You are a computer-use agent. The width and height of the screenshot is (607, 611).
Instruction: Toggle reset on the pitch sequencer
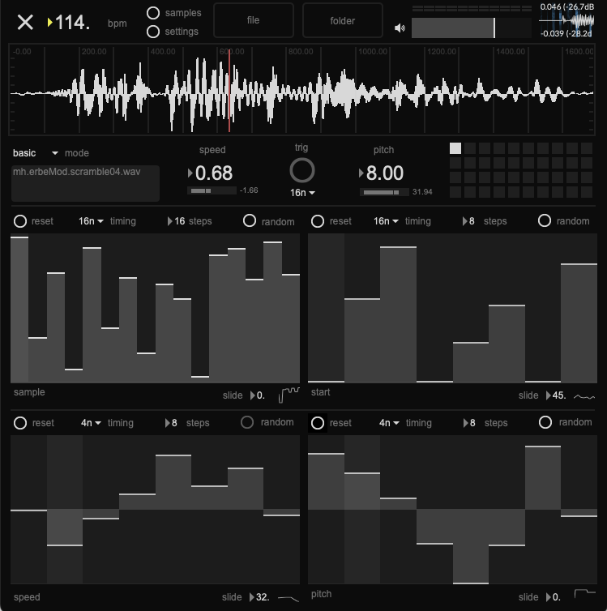coord(318,423)
